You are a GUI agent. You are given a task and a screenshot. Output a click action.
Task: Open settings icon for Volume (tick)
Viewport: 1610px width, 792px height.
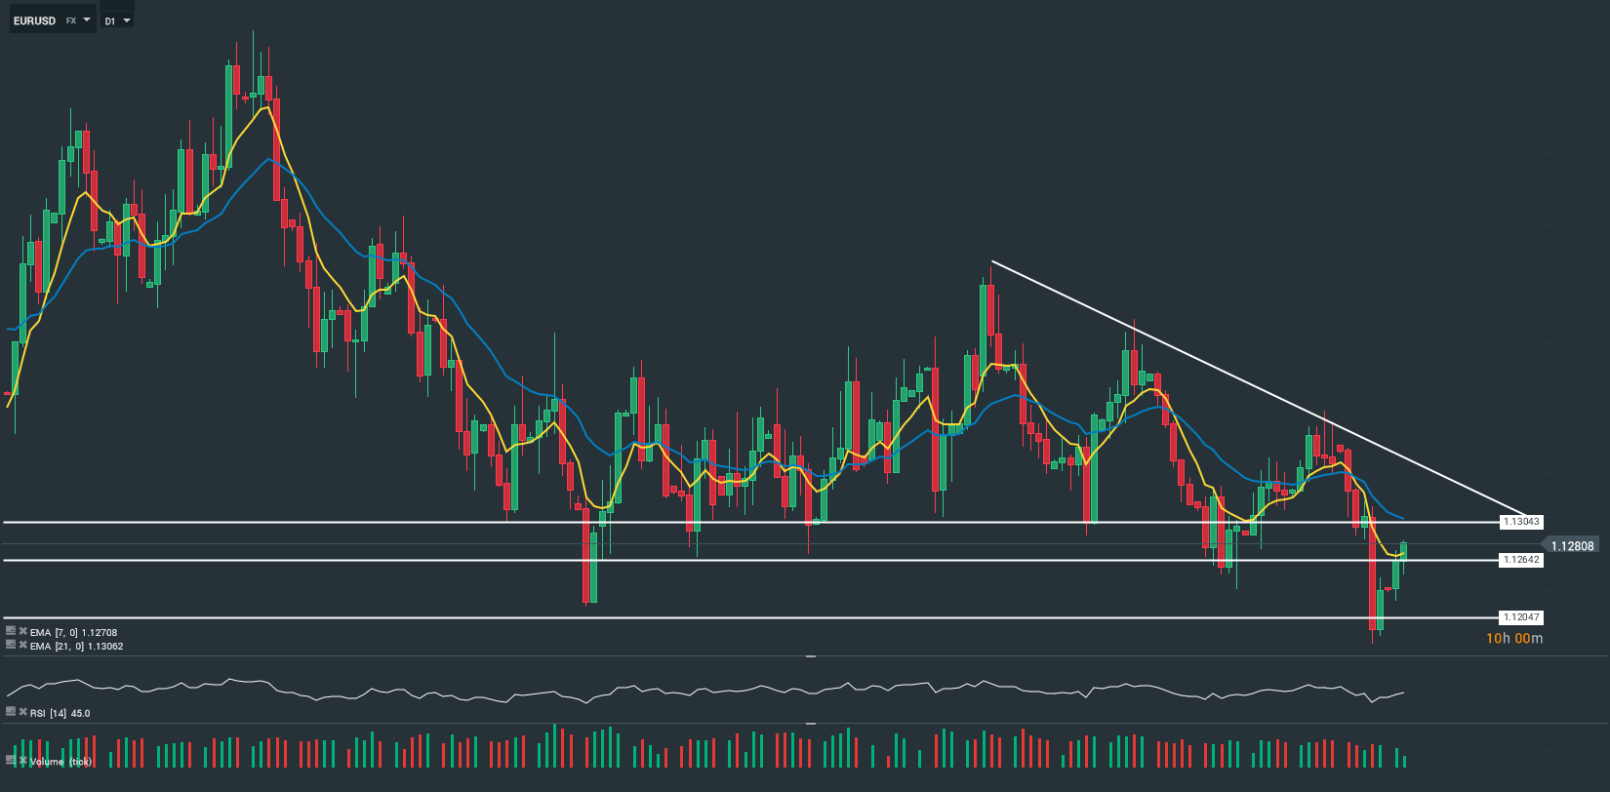tap(11, 760)
